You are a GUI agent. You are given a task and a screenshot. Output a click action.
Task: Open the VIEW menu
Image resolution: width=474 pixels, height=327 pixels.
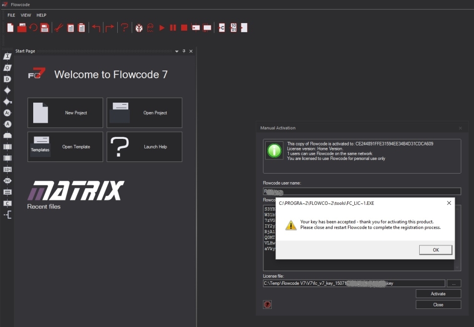coord(26,15)
